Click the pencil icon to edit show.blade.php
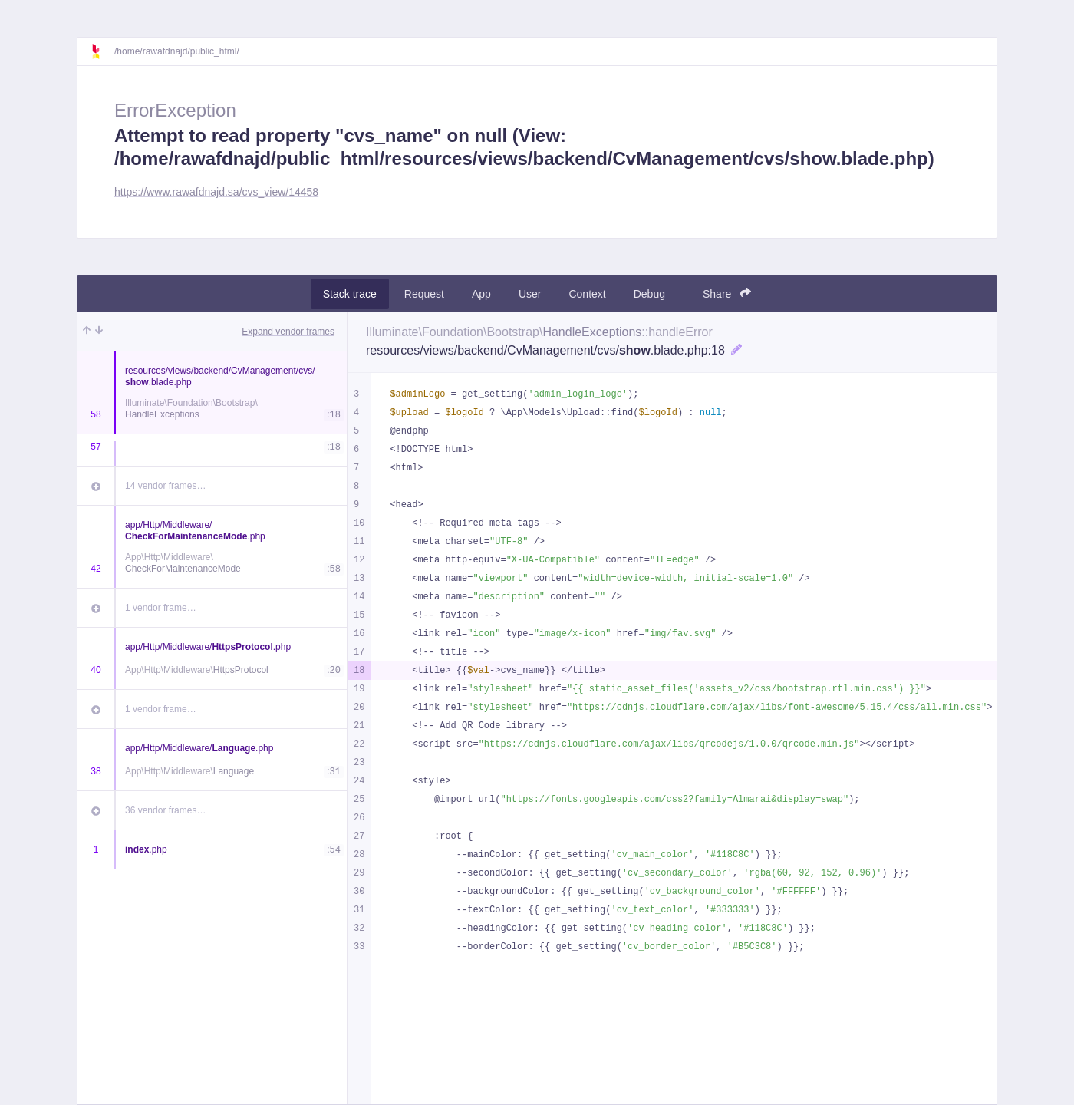 pyautogui.click(x=736, y=349)
